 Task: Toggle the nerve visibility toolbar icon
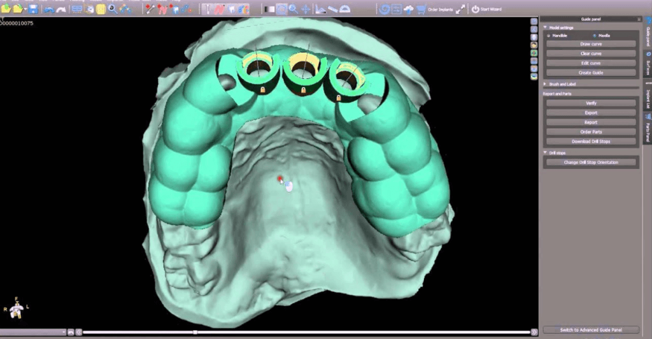pyautogui.click(x=220, y=9)
